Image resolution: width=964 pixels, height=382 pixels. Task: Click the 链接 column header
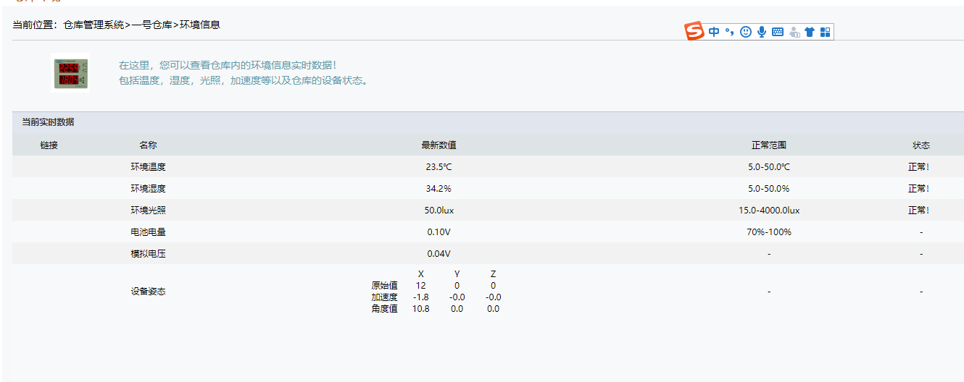pyautogui.click(x=49, y=145)
